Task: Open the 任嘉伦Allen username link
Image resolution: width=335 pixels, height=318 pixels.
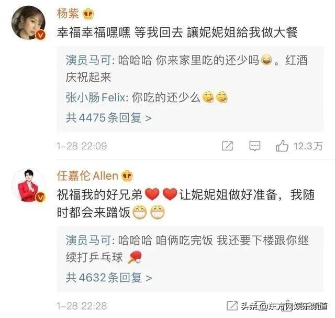Action: click(x=87, y=176)
